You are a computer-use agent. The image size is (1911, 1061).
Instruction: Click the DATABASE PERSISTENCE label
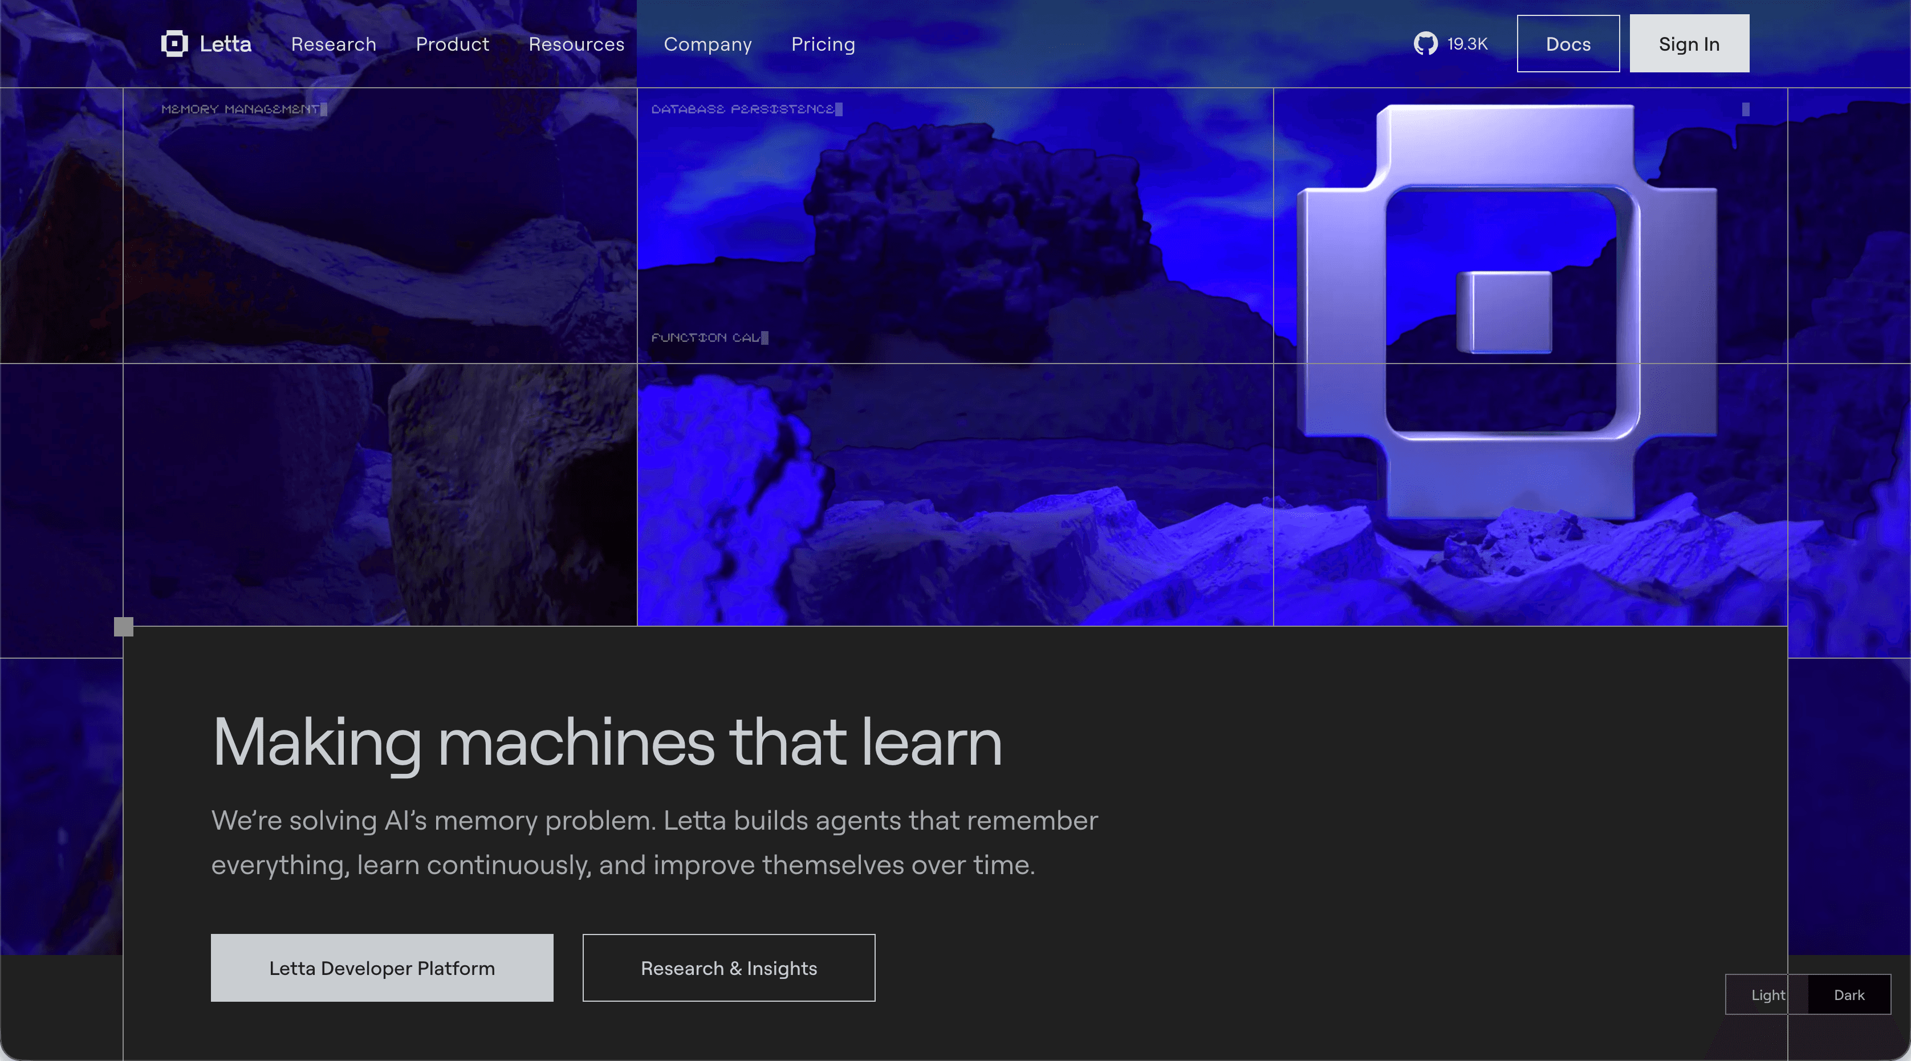[x=743, y=110]
